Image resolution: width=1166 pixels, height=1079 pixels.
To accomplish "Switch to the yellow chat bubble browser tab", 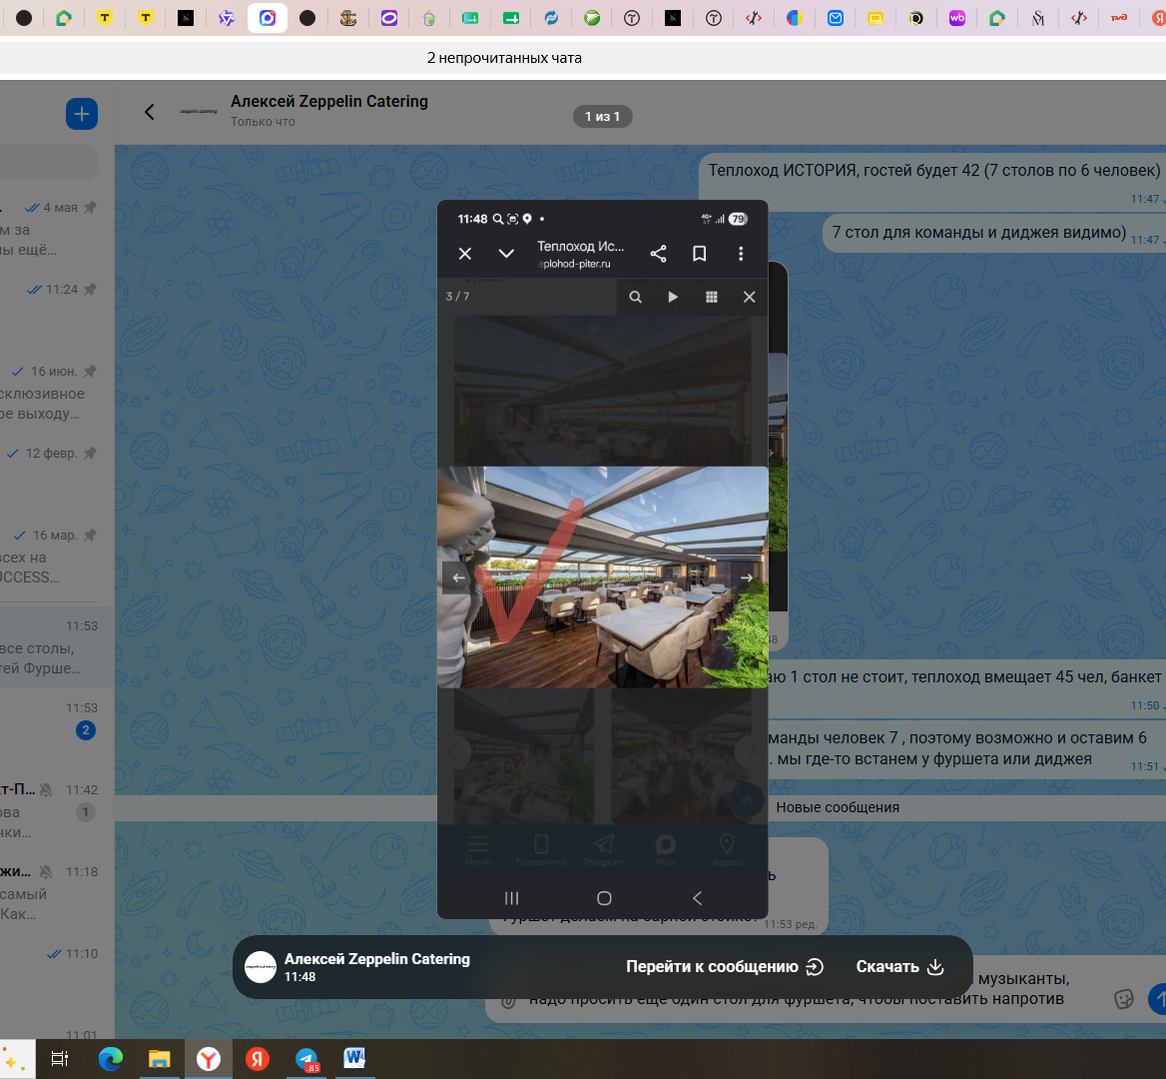I will tap(875, 18).
